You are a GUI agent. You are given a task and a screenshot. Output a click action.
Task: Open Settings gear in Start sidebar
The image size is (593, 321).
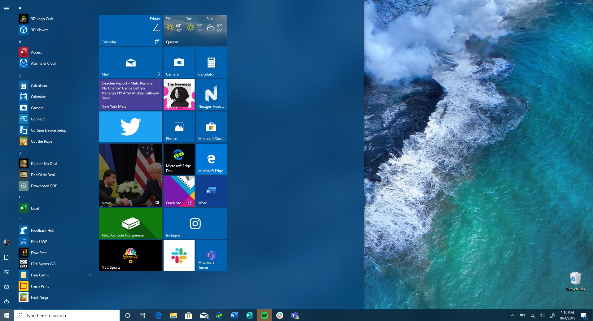7,287
